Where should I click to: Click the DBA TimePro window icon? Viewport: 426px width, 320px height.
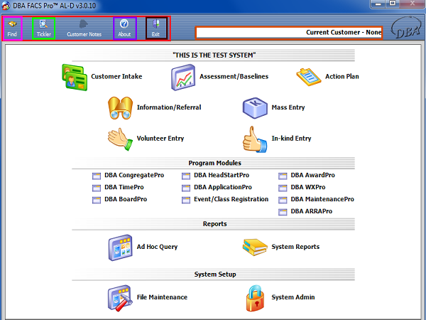coord(97,188)
